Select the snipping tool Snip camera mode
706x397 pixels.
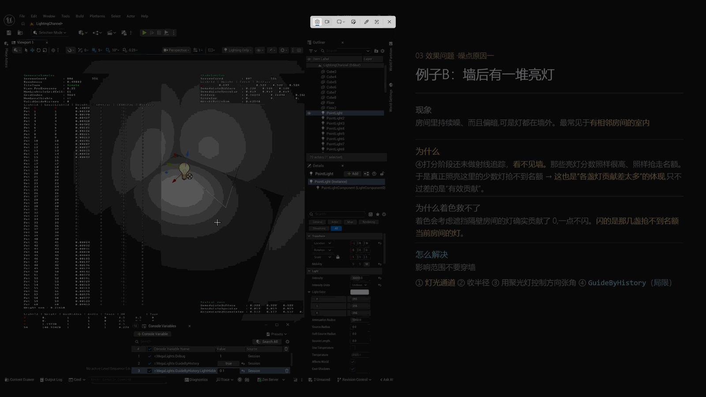click(317, 22)
